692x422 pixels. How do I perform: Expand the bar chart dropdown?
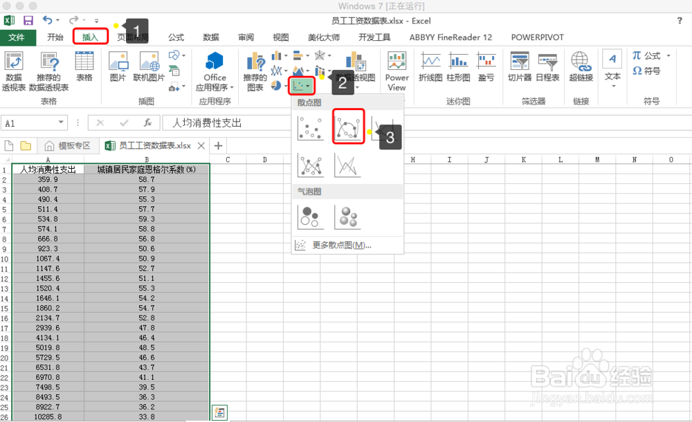point(307,55)
